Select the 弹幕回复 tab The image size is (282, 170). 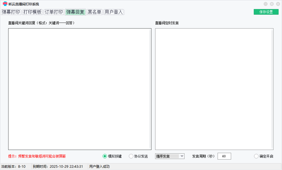pyautogui.click(x=75, y=12)
